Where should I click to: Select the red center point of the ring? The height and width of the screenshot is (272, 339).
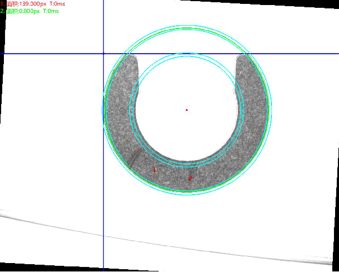tap(187, 110)
